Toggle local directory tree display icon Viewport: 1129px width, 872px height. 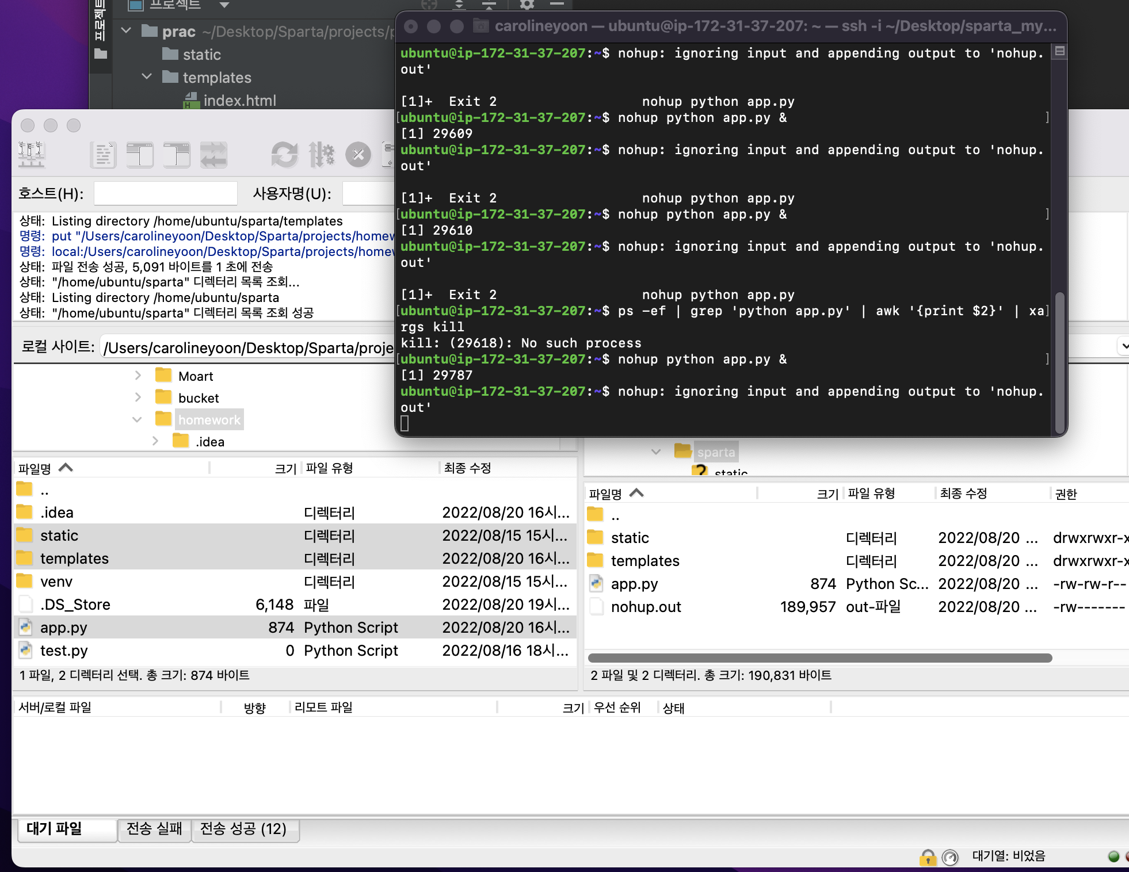click(140, 155)
